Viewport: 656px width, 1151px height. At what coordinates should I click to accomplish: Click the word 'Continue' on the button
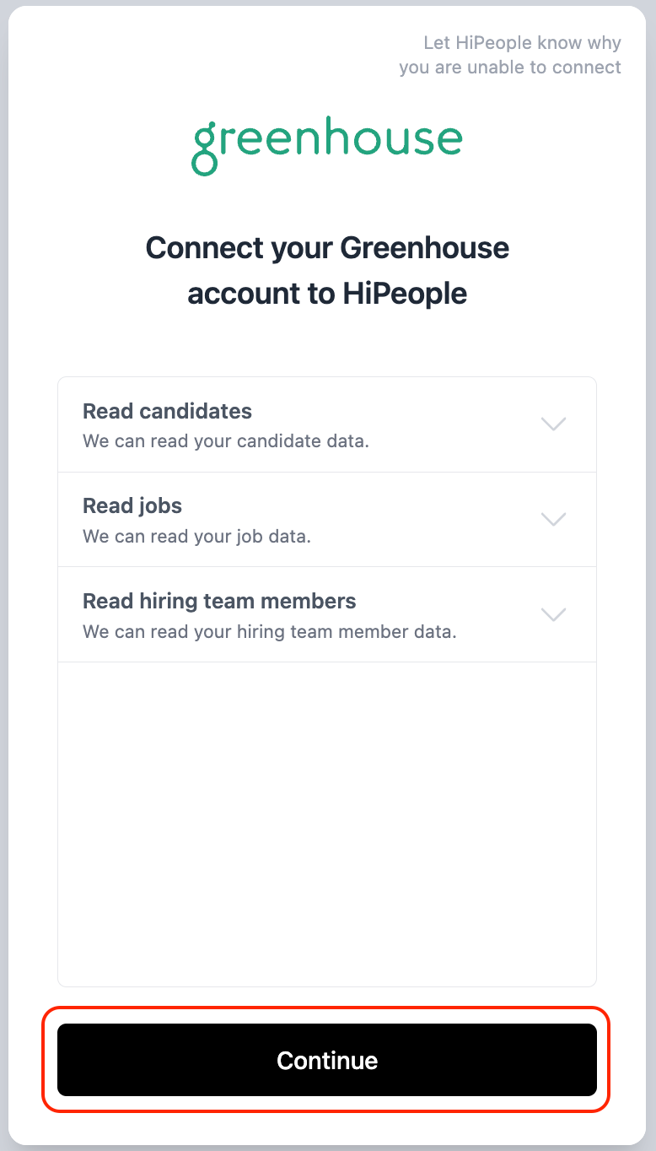click(x=327, y=1060)
